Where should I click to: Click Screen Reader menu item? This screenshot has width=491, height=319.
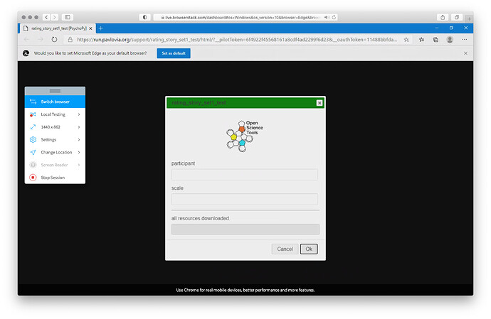(x=55, y=165)
